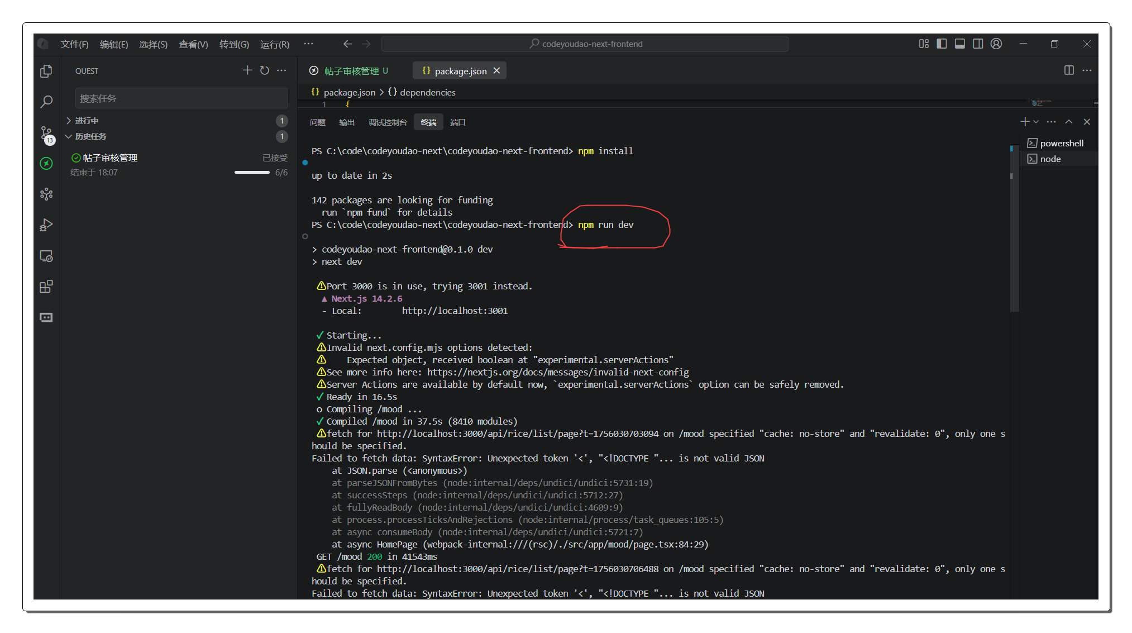Click the codeyoudao-next-frontend command center search

click(x=585, y=44)
